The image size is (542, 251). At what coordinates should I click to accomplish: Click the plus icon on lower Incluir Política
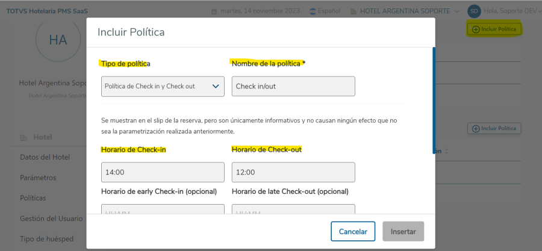pos(475,128)
